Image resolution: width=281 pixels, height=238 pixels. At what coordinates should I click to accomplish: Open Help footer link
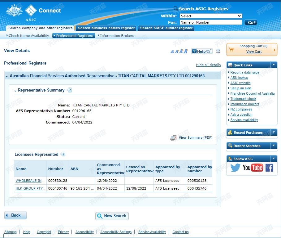[27, 232]
